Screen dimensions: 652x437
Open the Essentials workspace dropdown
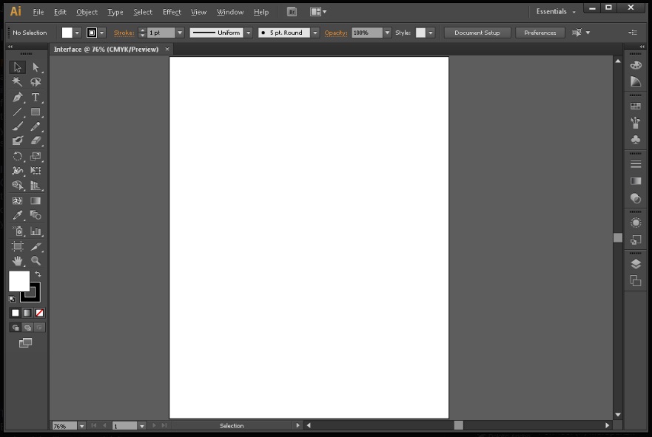pyautogui.click(x=554, y=11)
